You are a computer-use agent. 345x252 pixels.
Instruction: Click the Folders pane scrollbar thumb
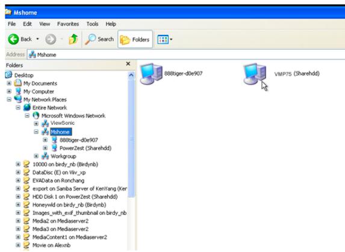[x=131, y=138]
